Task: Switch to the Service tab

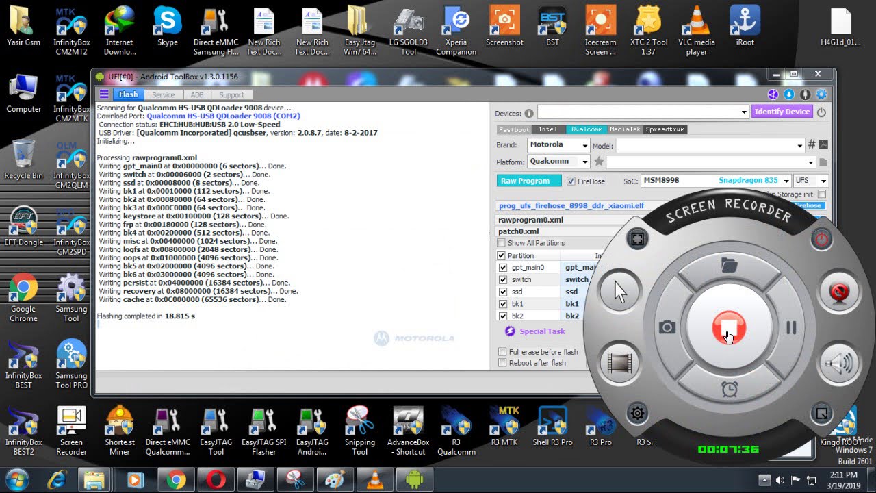Action: click(x=163, y=94)
